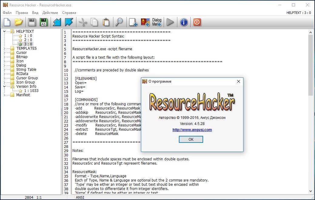The image size is (315, 200).
Task: Select the 1 : 1033 Version Info item
Action: coord(29,91)
